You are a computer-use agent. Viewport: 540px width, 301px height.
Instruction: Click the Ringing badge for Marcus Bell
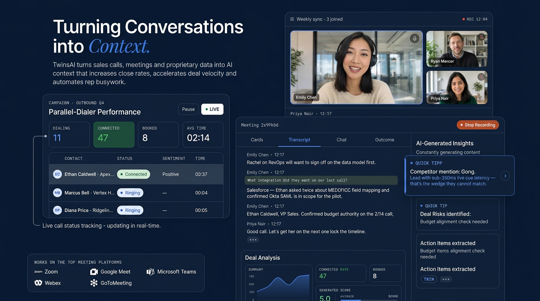130,193
